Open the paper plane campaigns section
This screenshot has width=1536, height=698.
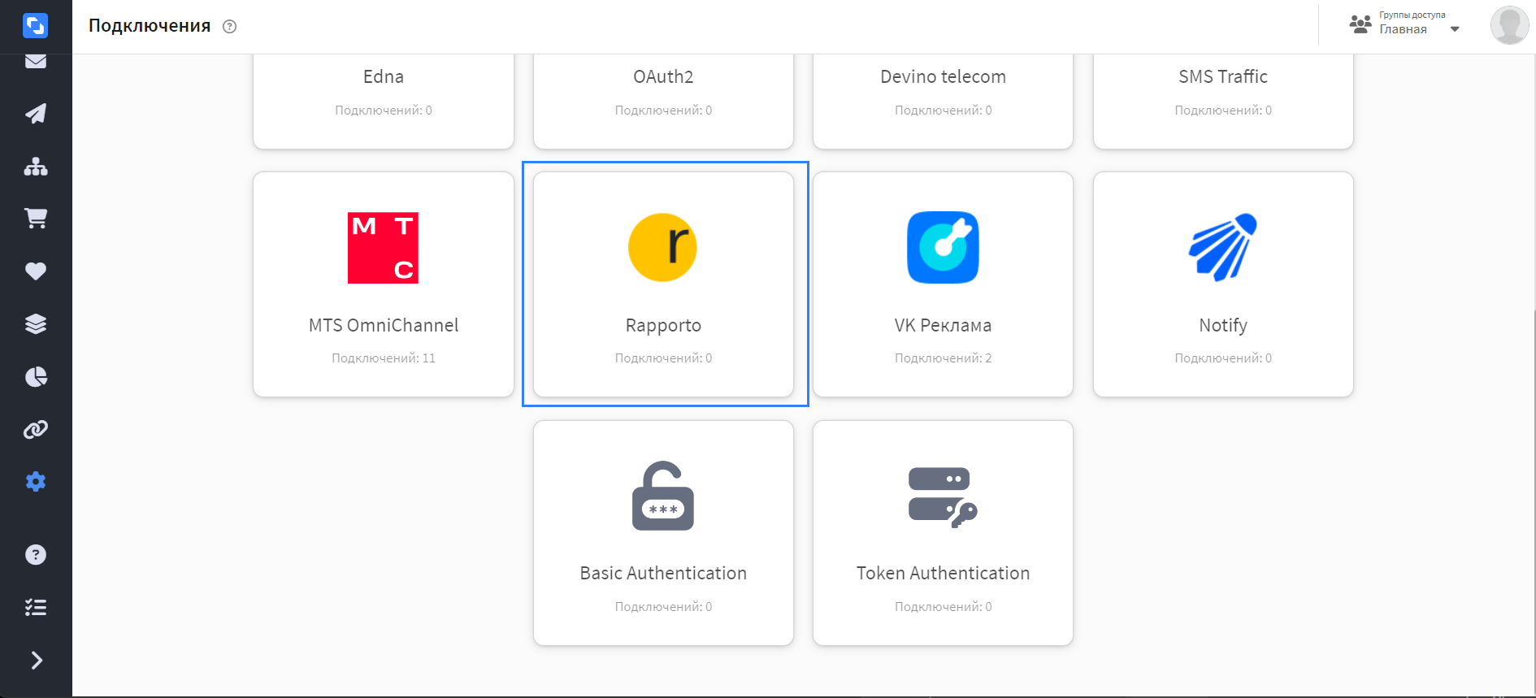pos(36,114)
